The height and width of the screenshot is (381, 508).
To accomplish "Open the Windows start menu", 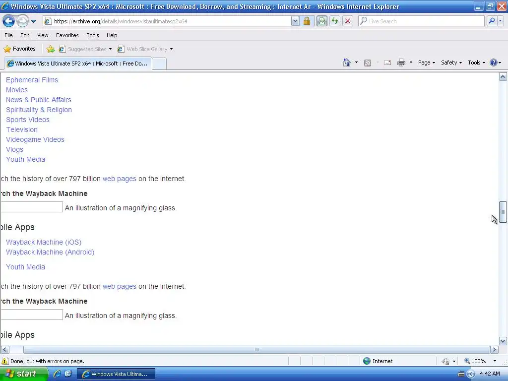I will [x=24, y=374].
